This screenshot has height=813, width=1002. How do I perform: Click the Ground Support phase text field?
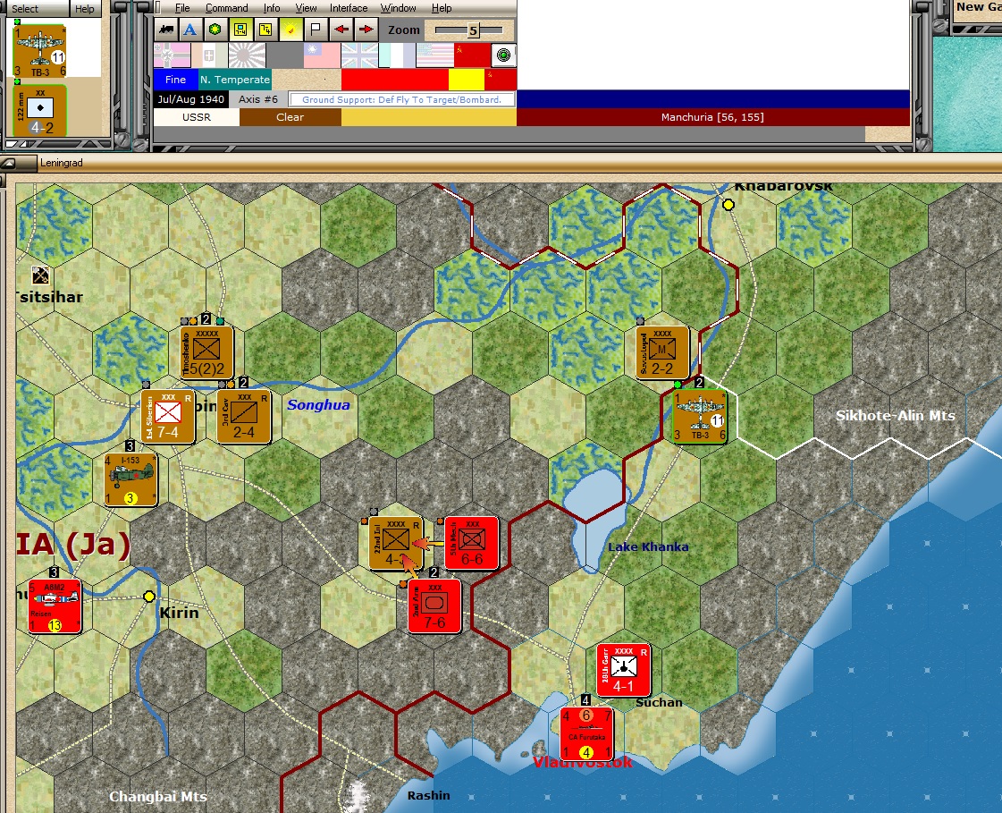pos(401,100)
